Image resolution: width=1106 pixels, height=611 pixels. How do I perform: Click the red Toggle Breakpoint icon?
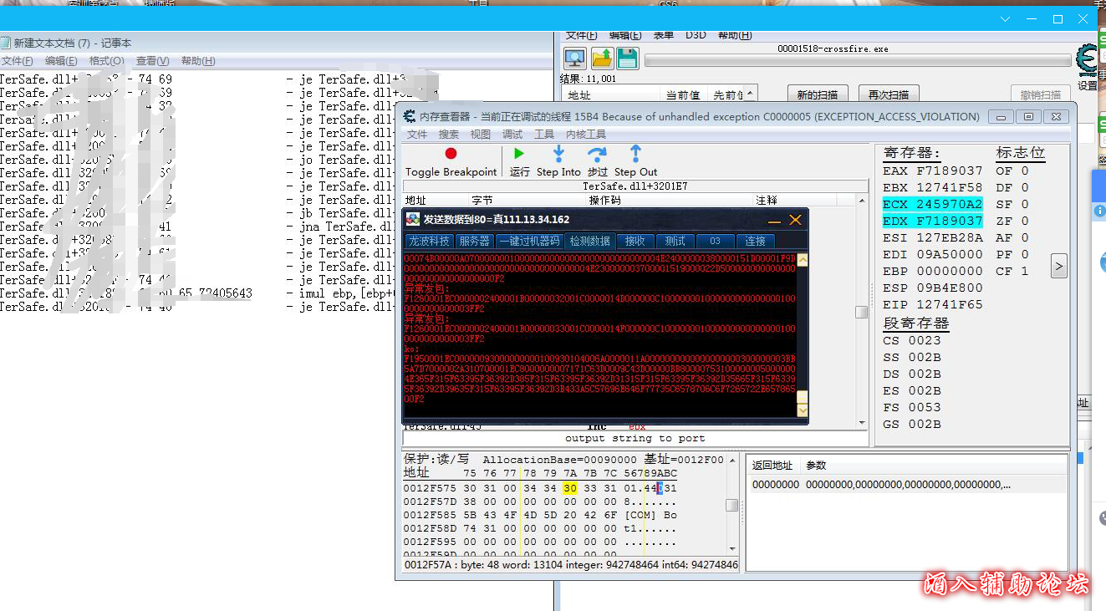[451, 154]
